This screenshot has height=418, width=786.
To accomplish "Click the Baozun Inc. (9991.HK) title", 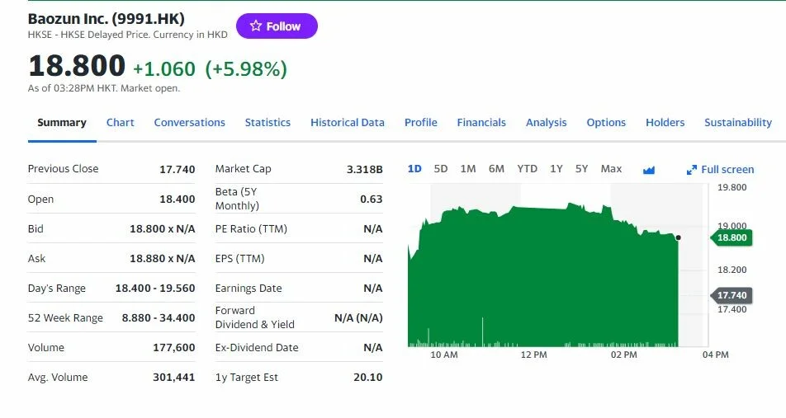I will coord(107,19).
